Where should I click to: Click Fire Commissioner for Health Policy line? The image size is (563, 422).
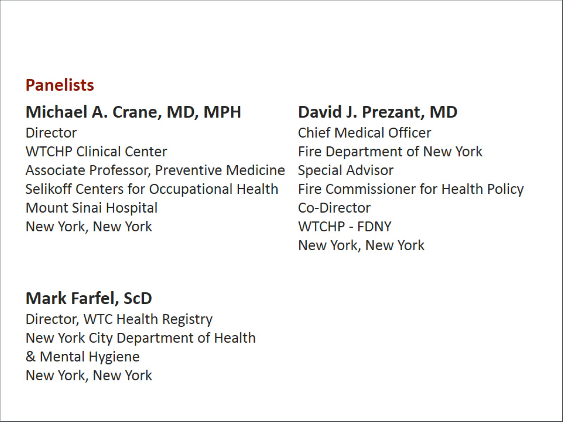point(411,189)
